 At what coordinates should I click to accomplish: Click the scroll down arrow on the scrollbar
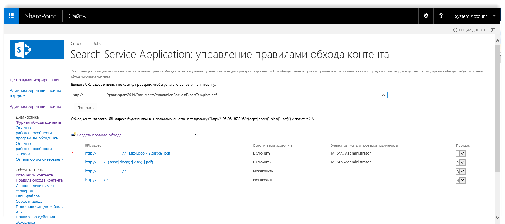(x=497, y=217)
